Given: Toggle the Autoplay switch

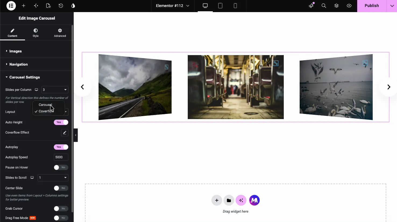Looking at the screenshot, I should pos(61,147).
